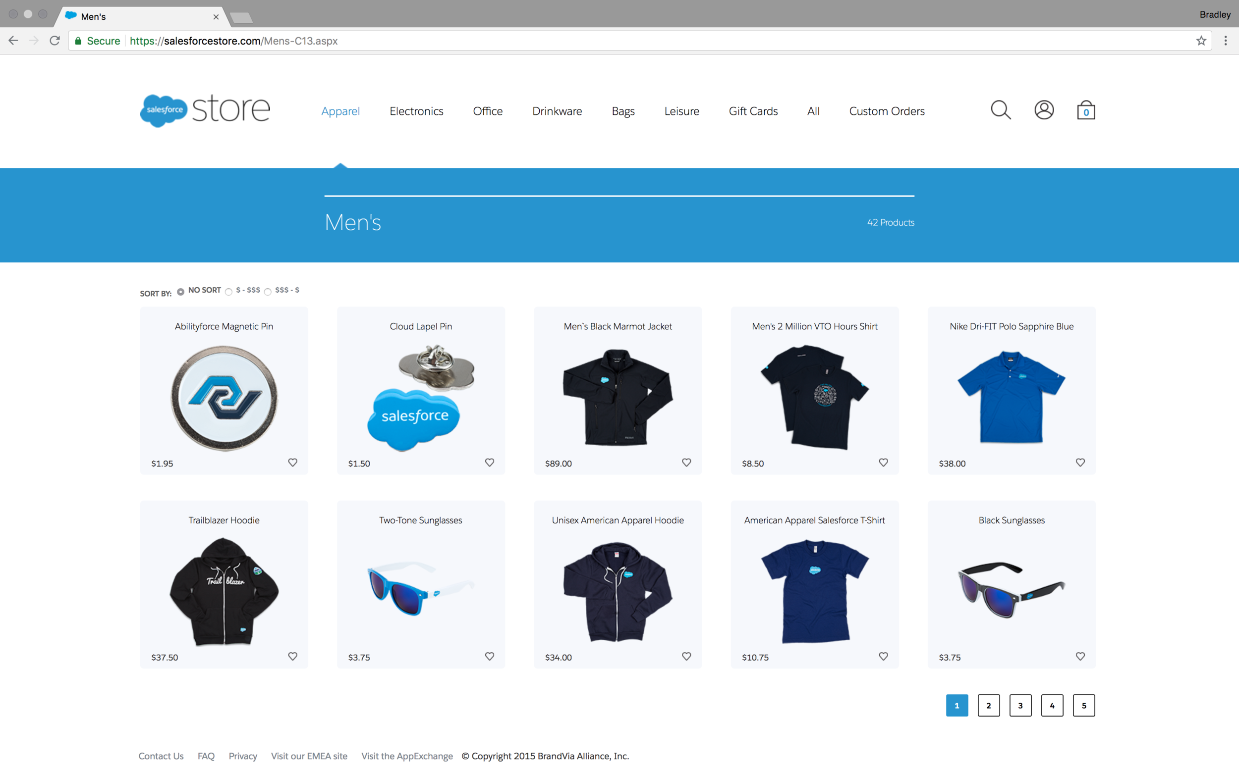Go to pagination page 2
This screenshot has width=1239, height=774.
tap(989, 705)
